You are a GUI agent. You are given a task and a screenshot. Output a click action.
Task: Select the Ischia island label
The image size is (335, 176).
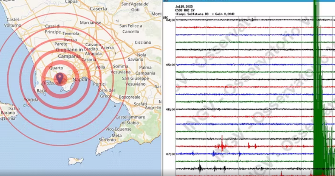tap(14, 109)
